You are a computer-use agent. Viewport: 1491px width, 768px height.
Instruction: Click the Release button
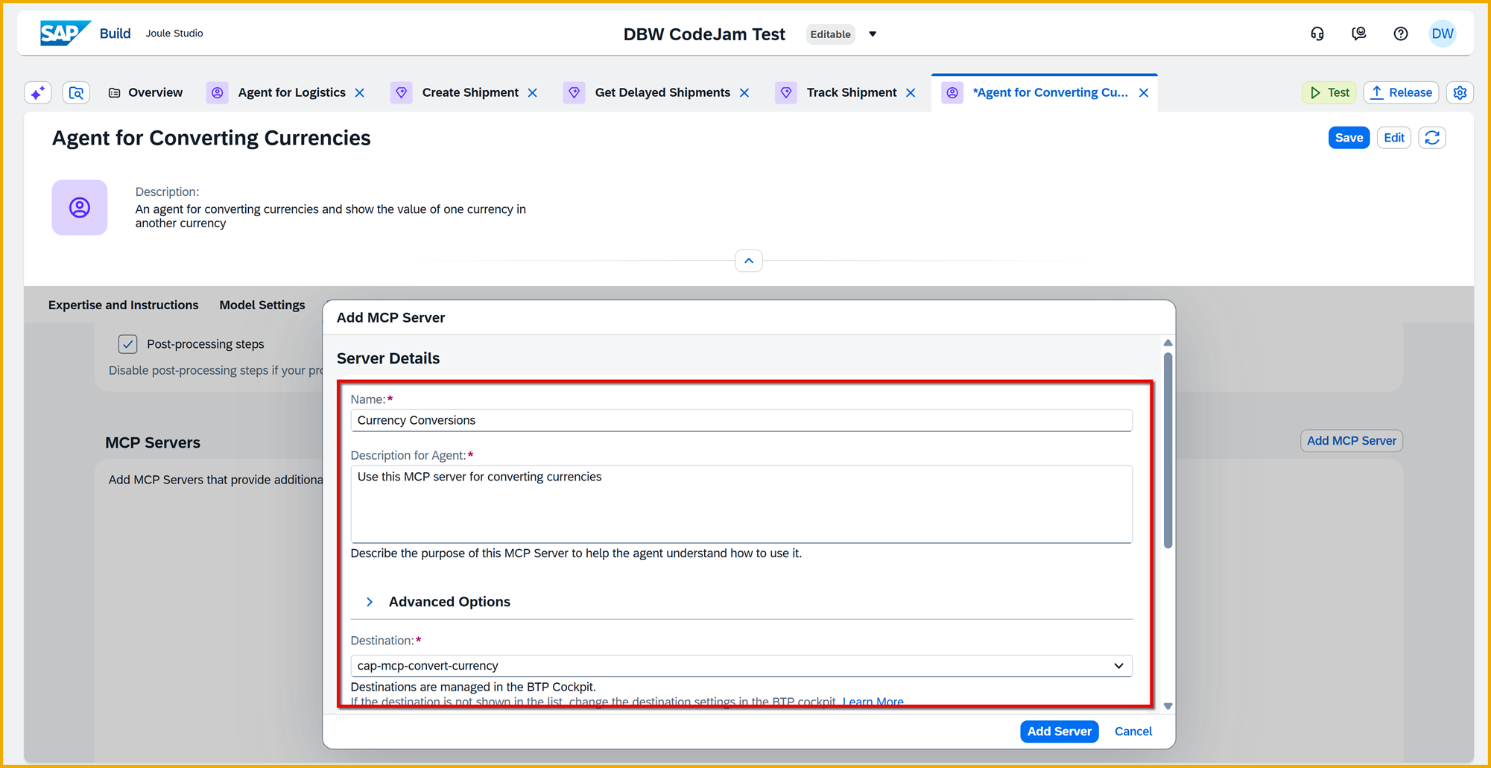[x=1401, y=92]
